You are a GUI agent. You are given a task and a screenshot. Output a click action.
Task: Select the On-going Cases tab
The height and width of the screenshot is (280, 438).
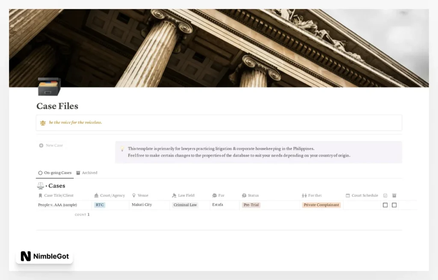coord(55,173)
